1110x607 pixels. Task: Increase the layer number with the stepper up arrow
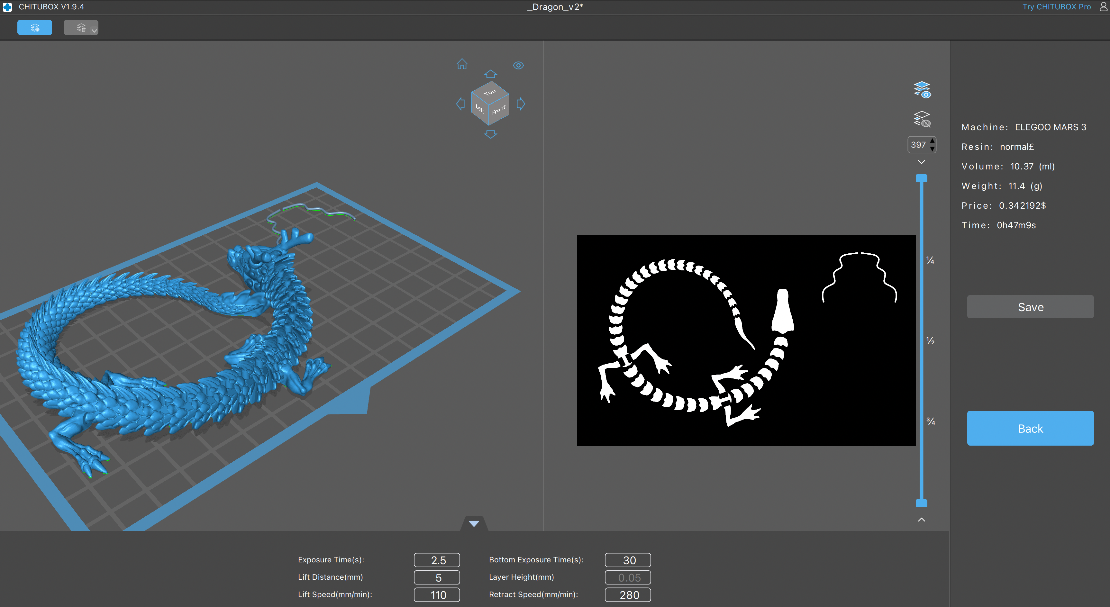point(932,141)
